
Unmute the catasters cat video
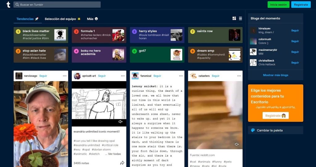click(x=237, y=144)
